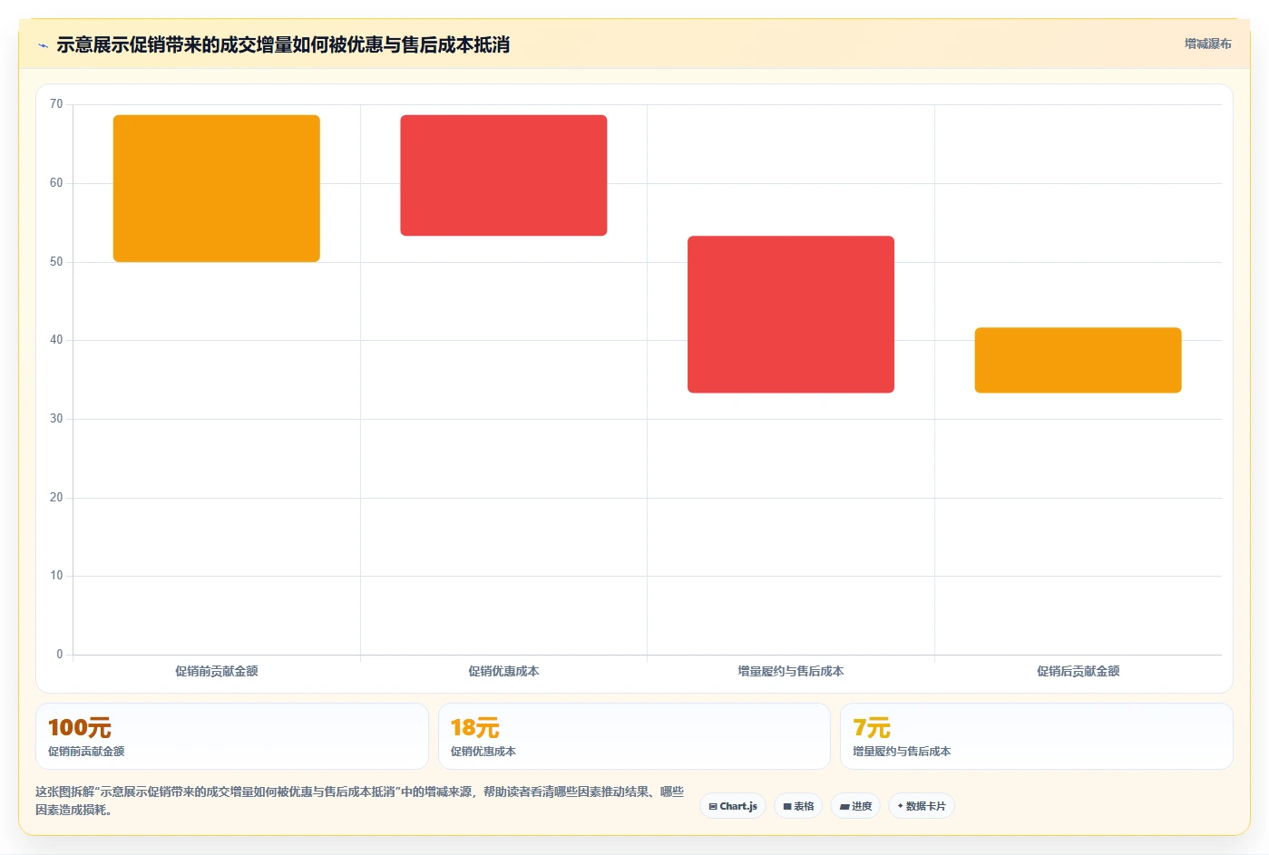Image resolution: width=1269 pixels, height=855 pixels.
Task: Click the Chart.js chip
Action: tap(733, 806)
